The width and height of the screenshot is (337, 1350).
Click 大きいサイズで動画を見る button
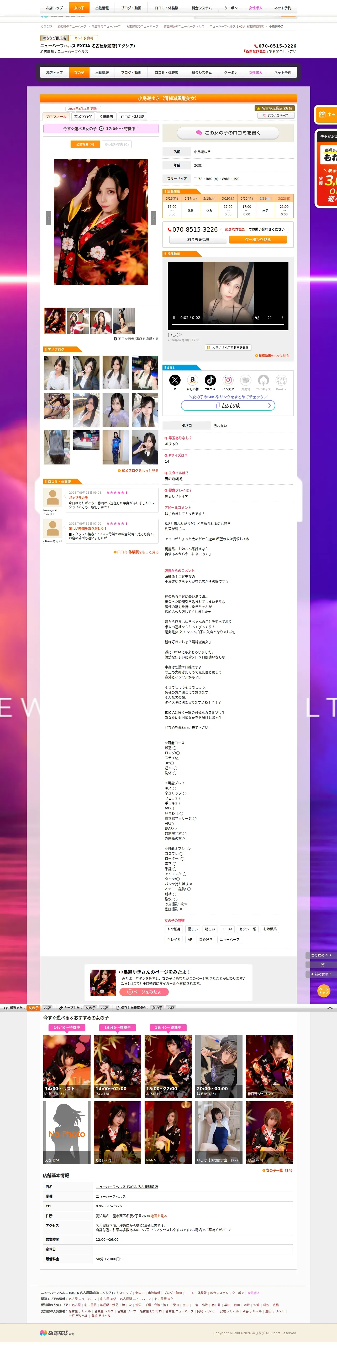click(228, 348)
